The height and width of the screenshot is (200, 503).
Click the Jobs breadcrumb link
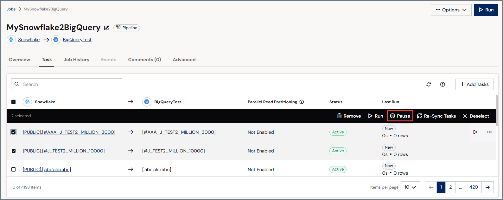[11, 9]
